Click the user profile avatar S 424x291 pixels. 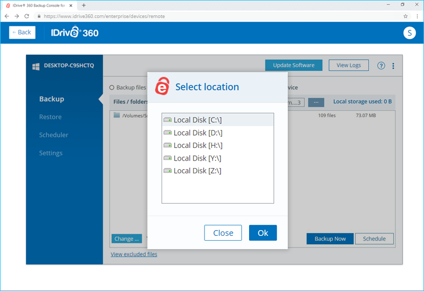pyautogui.click(x=409, y=33)
